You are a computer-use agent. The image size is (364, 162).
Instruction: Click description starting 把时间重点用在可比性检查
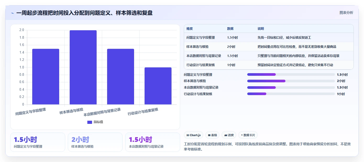297,47
